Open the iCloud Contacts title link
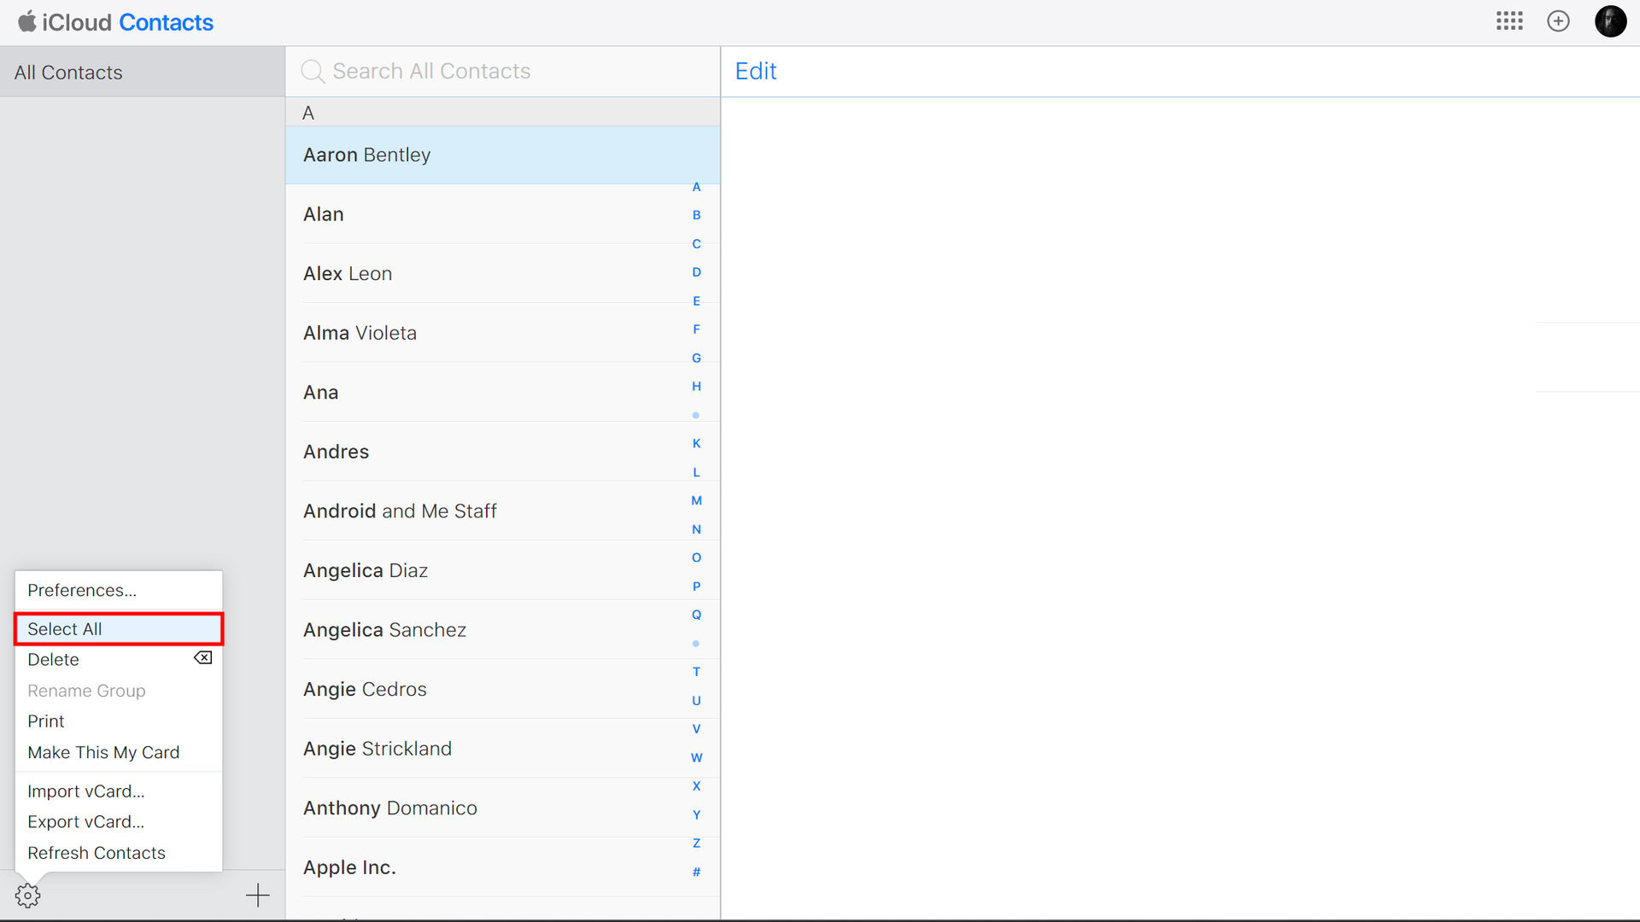Screen dimensions: 1640x922 (x=166, y=22)
